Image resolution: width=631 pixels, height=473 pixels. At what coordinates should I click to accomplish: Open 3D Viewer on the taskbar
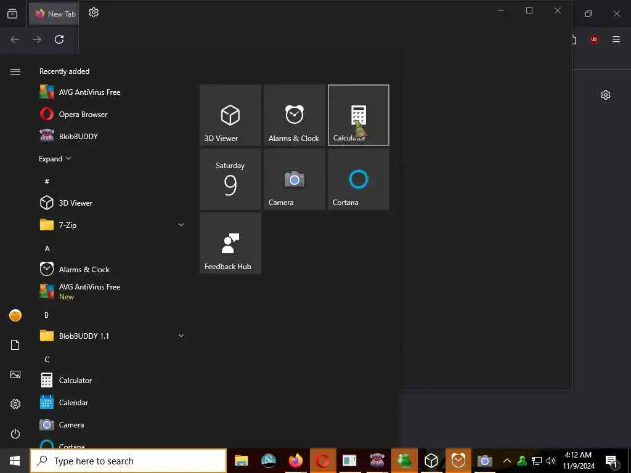click(x=431, y=461)
